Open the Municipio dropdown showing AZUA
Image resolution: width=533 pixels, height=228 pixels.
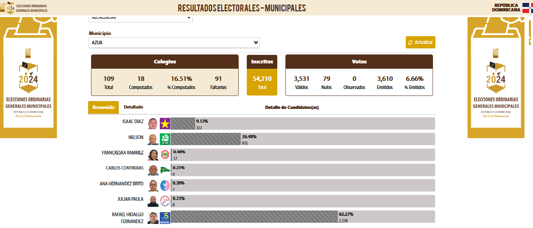point(174,43)
